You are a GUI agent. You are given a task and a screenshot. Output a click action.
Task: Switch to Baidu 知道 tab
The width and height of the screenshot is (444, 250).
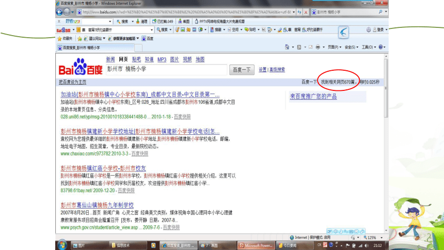[149, 59]
